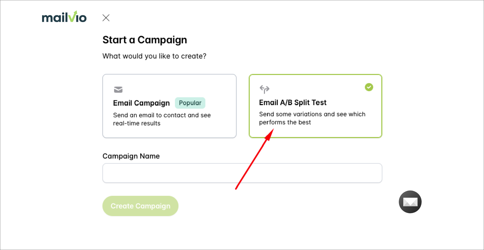
Task: Click the green selected checkmark on A/B card
Action: point(369,87)
